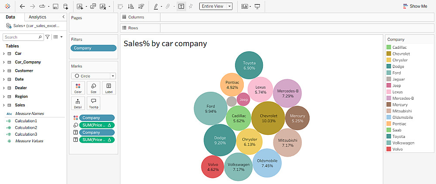Open the Detail mark card
The height and width of the screenshot is (184, 436).
pos(78,103)
